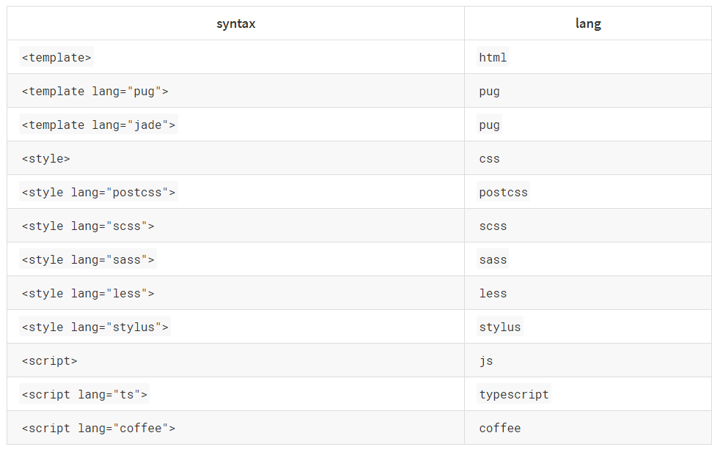
Task: Select the <script lang="ts"> snippet
Action: (x=84, y=394)
